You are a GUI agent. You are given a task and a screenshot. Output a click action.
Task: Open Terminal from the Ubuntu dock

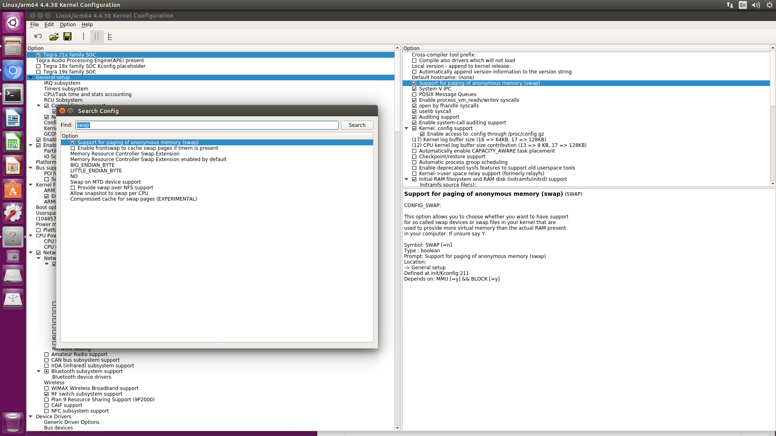(13, 95)
